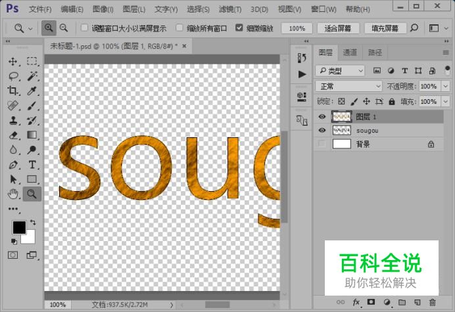Swap foreground and background colors

[x=33, y=223]
